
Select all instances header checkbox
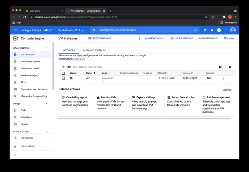(63, 73)
